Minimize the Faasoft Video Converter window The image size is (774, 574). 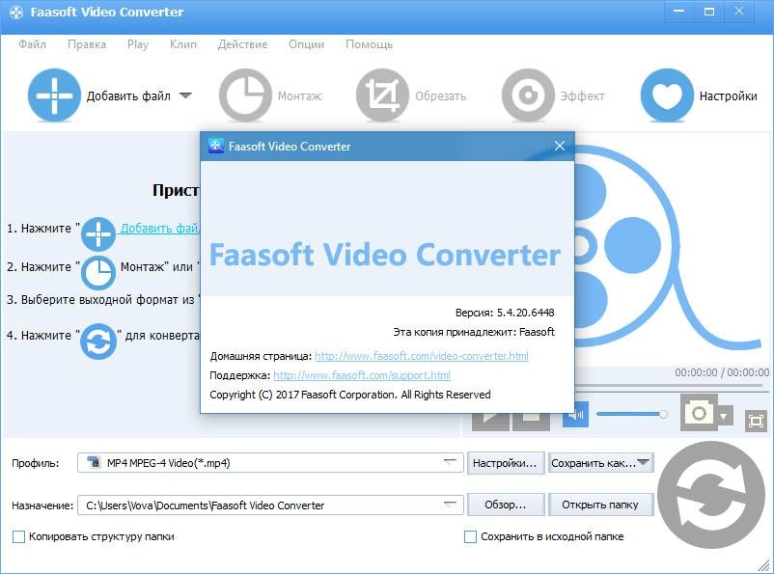point(679,12)
